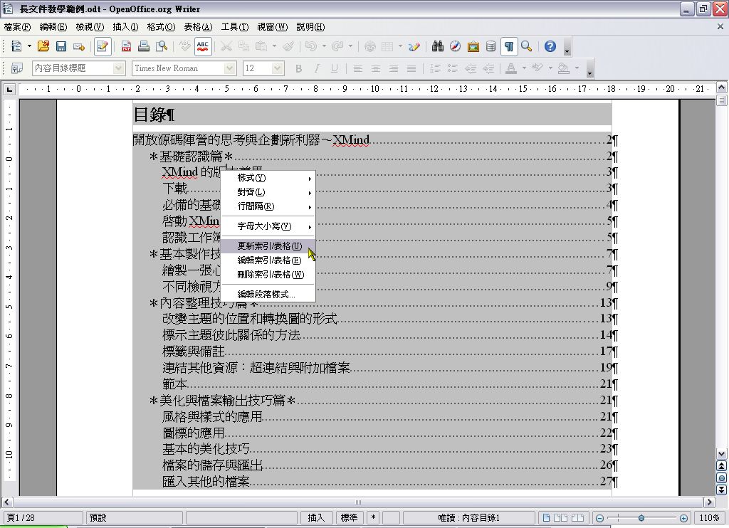Run the Spelling and Grammar check icon
The image size is (729, 528).
click(x=185, y=46)
